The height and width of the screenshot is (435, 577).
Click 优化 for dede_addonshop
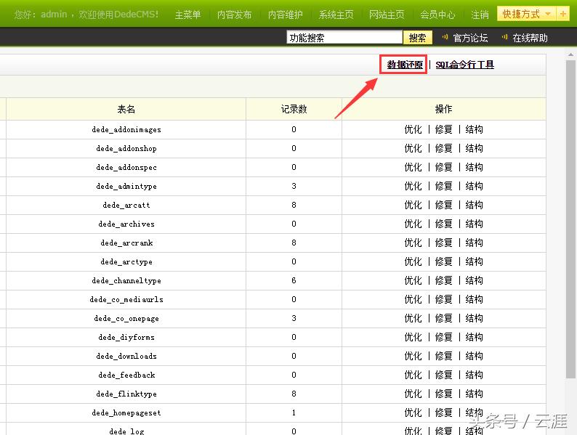(x=413, y=148)
